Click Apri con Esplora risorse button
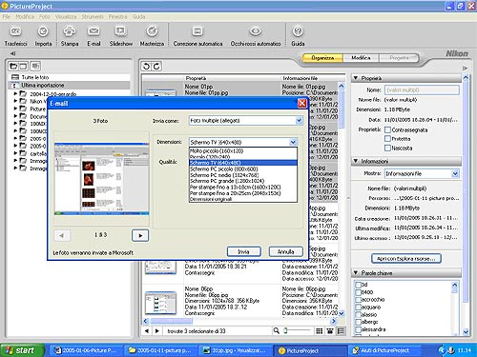This screenshot has height=357, width=477. pos(406,259)
